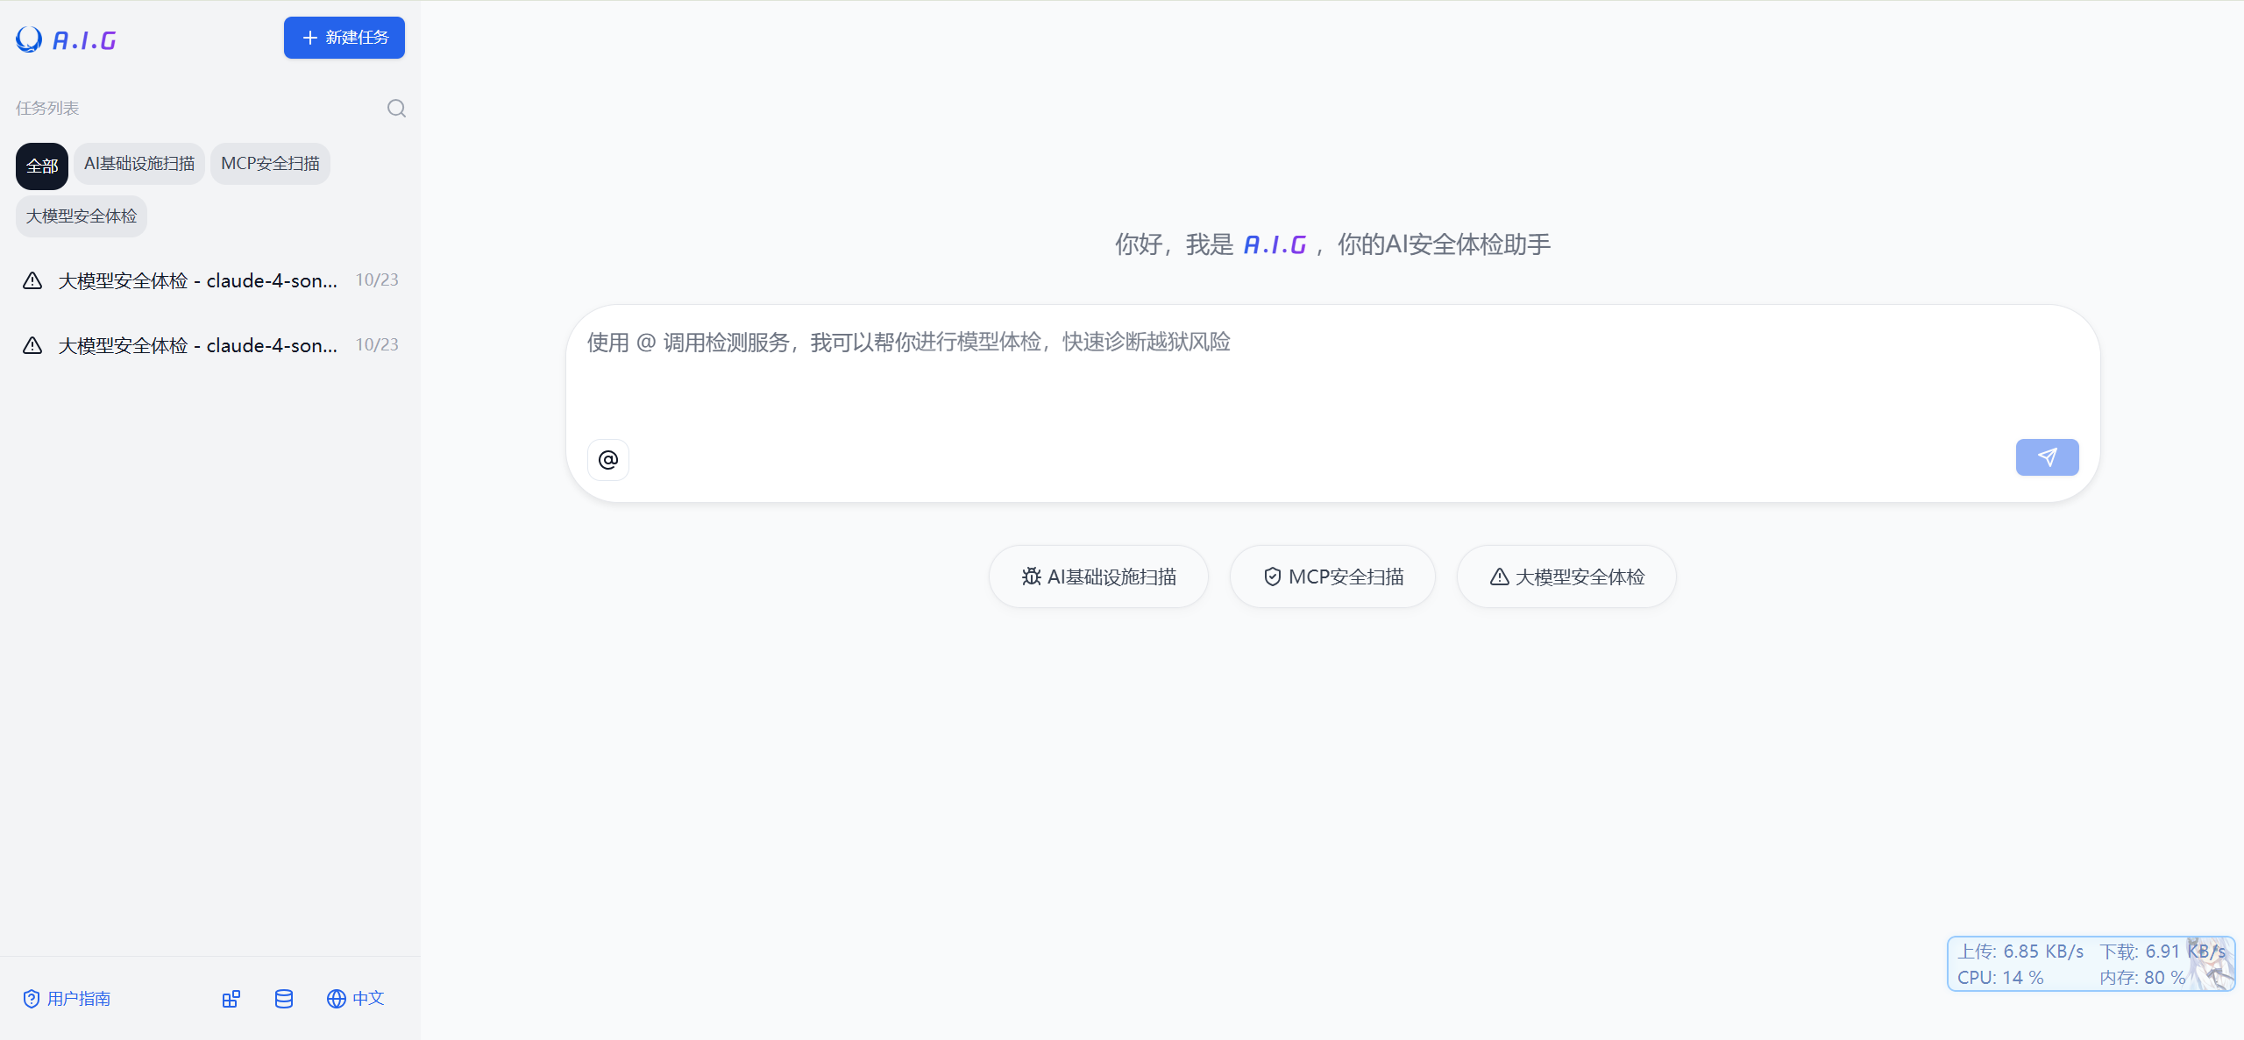Open first claude-4-son task in list

[x=198, y=281]
